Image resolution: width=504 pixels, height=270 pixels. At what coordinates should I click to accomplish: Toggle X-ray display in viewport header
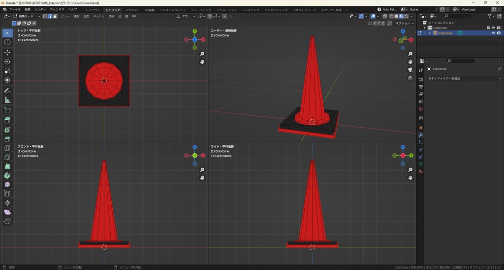(x=385, y=16)
